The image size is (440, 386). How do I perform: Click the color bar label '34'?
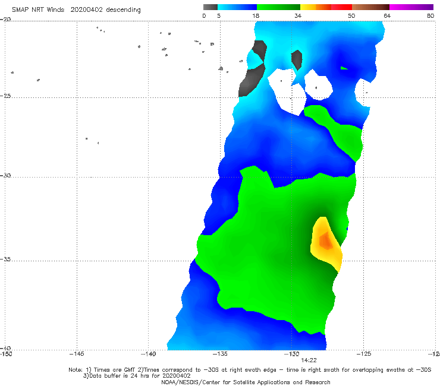(x=298, y=15)
